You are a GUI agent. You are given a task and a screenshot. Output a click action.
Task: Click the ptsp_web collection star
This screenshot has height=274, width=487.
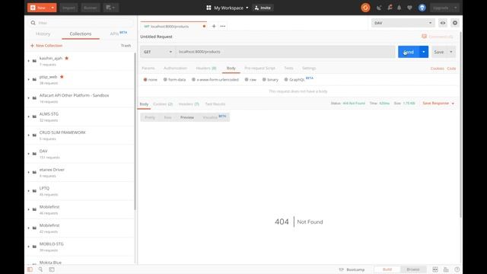pyautogui.click(x=62, y=77)
